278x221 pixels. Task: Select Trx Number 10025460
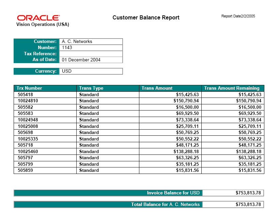[28, 151]
